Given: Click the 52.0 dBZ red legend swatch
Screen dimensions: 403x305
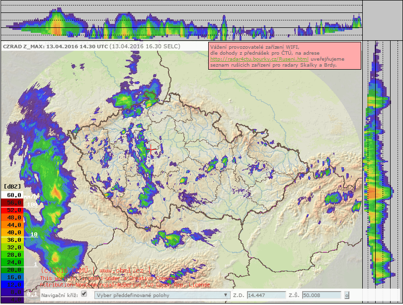Looking at the screenshot, I should pyautogui.click(x=12, y=210).
